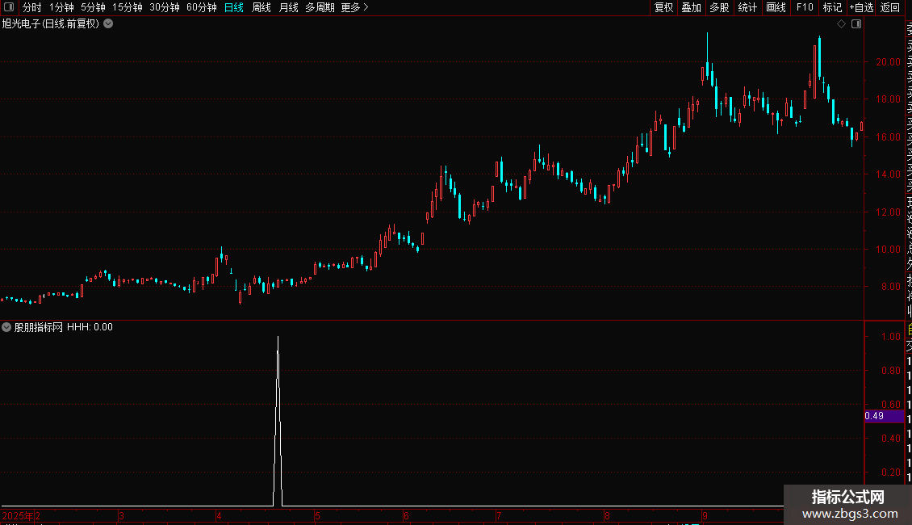Open the 多周期 multi-period view
This screenshot has width=912, height=525.
click(x=320, y=7)
